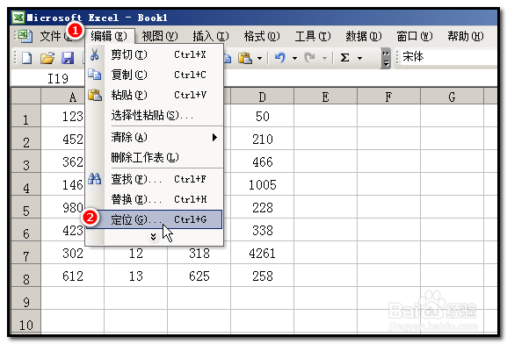The width and height of the screenshot is (507, 344).
Task: Open the Paste options dropdown arrow
Action: point(259,59)
